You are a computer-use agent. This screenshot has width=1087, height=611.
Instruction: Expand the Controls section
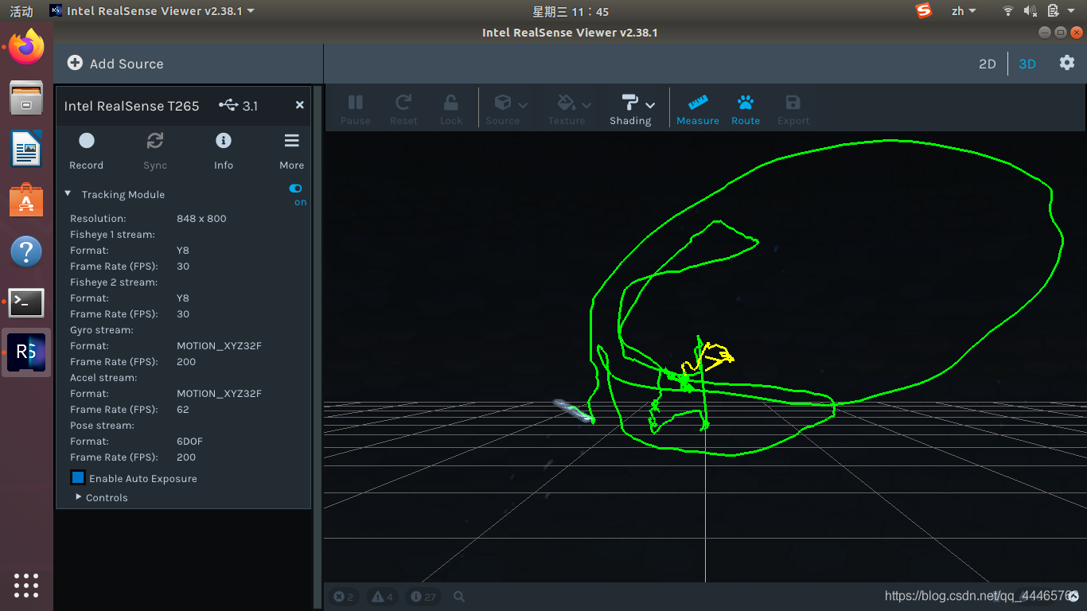pyautogui.click(x=79, y=496)
